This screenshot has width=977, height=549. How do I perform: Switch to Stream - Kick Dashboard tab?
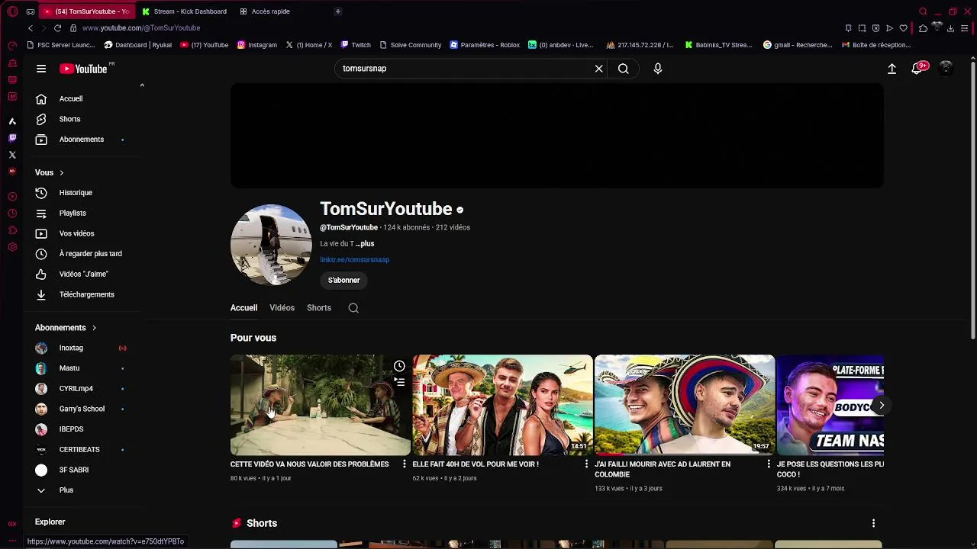(x=185, y=11)
